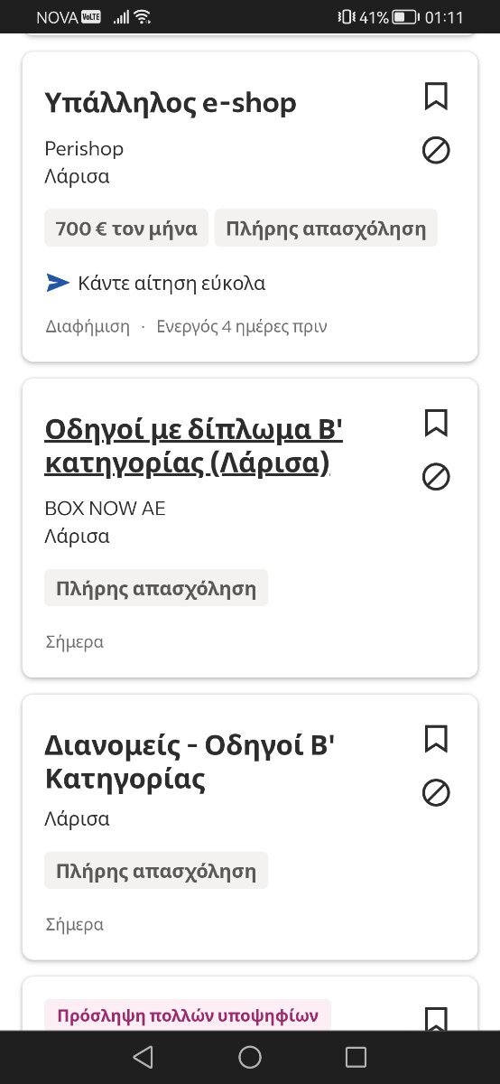Hide the Υπάλληλος e-shop listing with block icon

[436, 150]
